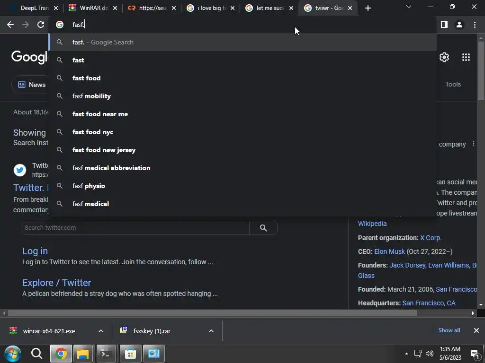The width and height of the screenshot is (485, 363).
Task: Reload the current page
Action: tap(41, 25)
